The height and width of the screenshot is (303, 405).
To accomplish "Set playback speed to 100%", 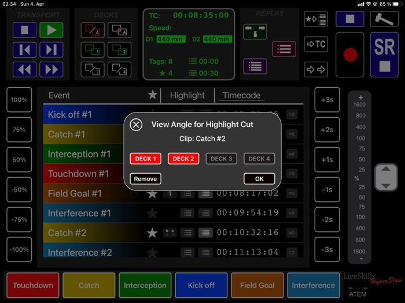I will pos(19,100).
